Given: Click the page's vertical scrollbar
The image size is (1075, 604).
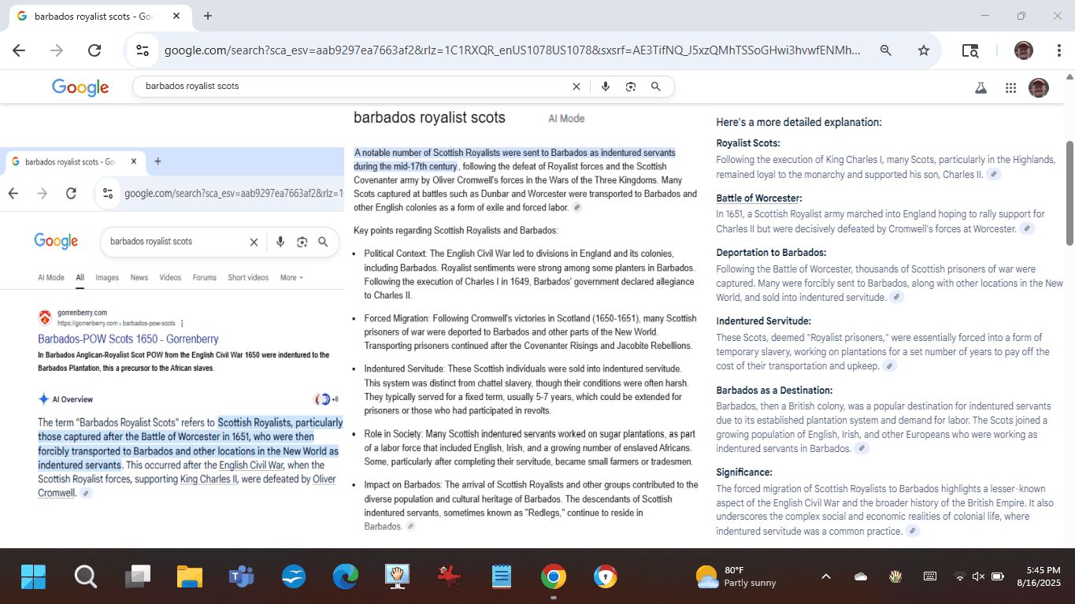Looking at the screenshot, I should pyautogui.click(x=1069, y=193).
